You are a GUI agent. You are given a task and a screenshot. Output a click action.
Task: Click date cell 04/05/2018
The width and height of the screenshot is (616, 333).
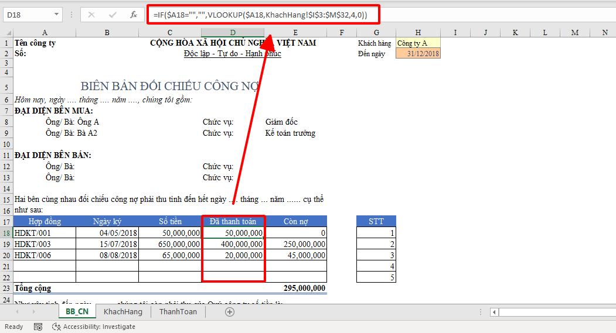pos(107,233)
